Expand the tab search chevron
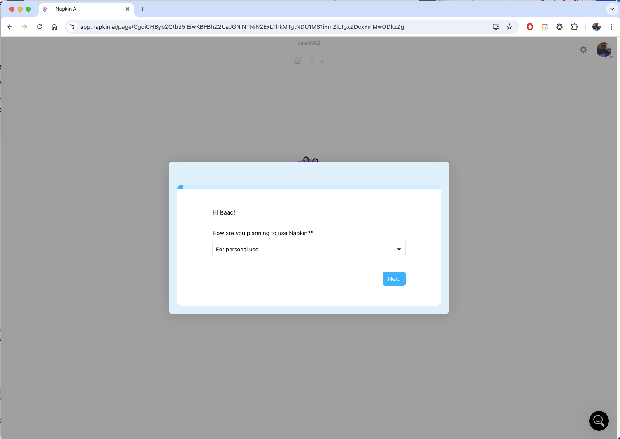 612,9
